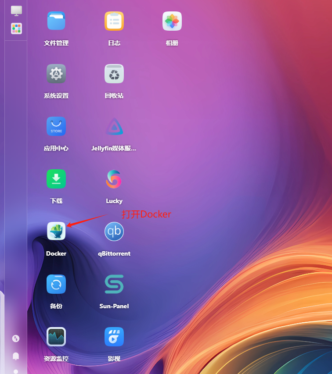Open the 回收站 recycle bin

click(x=114, y=74)
